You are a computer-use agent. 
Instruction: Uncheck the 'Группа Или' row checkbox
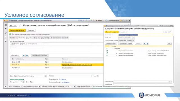[x=107, y=48]
